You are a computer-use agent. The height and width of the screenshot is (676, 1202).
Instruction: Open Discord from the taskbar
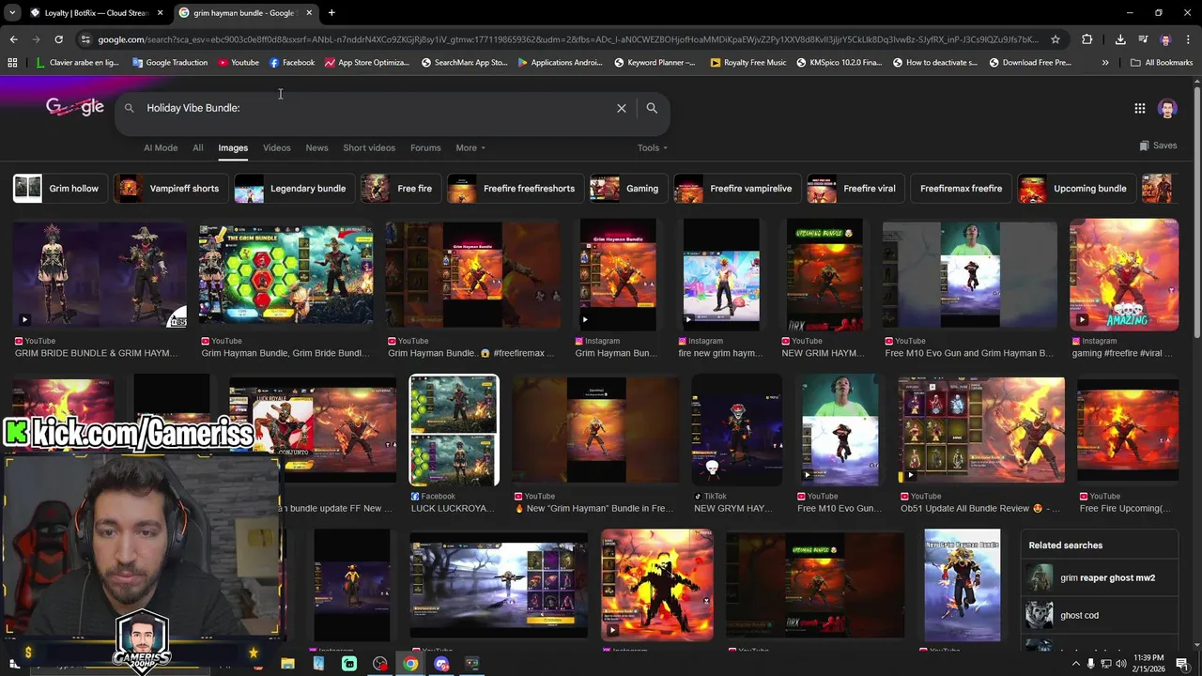pyautogui.click(x=441, y=664)
